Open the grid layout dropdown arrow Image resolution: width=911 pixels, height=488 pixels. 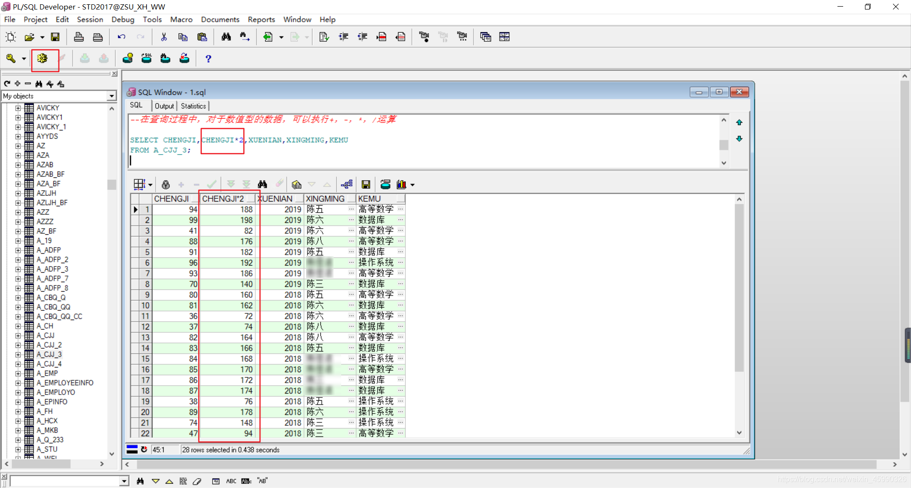pos(150,185)
